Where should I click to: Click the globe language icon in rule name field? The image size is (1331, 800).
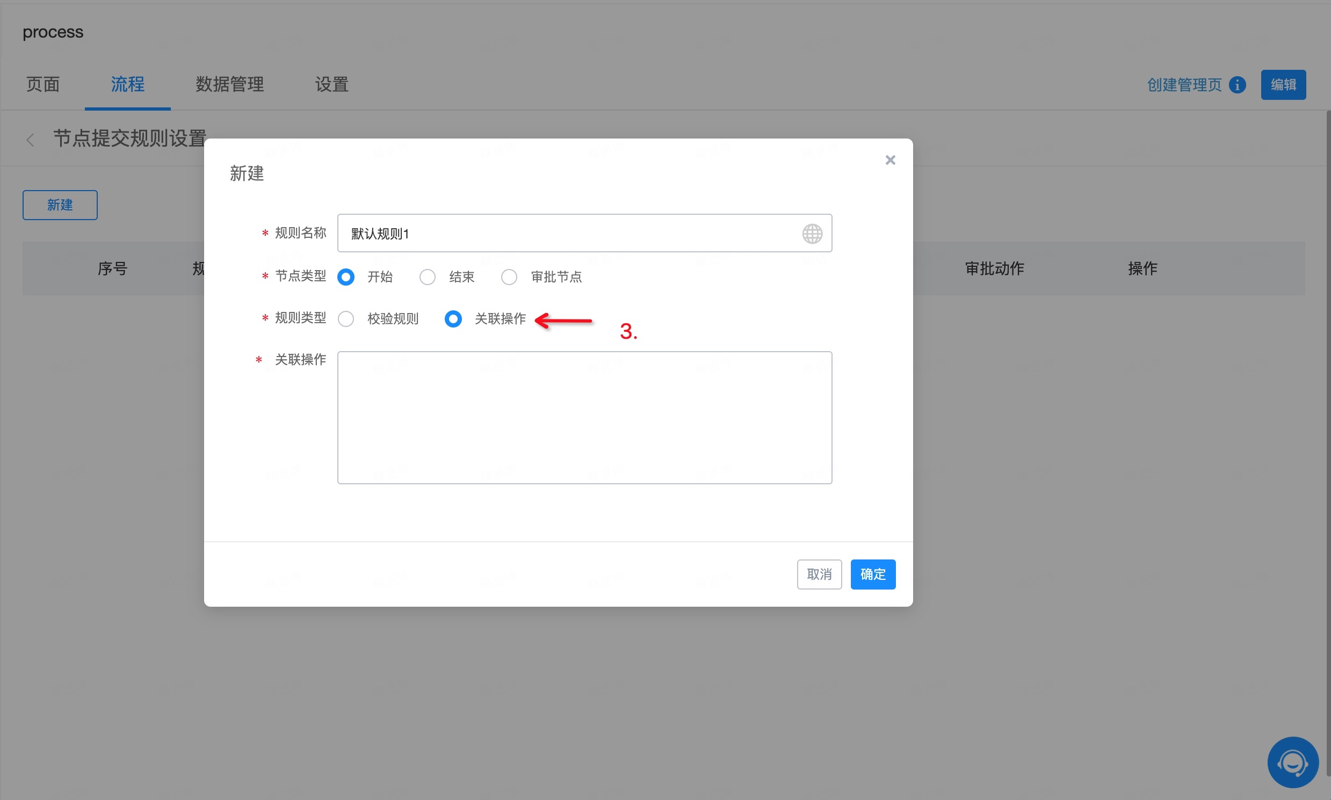coord(812,234)
